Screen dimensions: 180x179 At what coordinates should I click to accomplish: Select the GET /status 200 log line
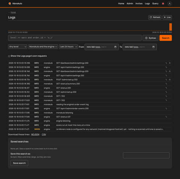click(x=90, y=88)
